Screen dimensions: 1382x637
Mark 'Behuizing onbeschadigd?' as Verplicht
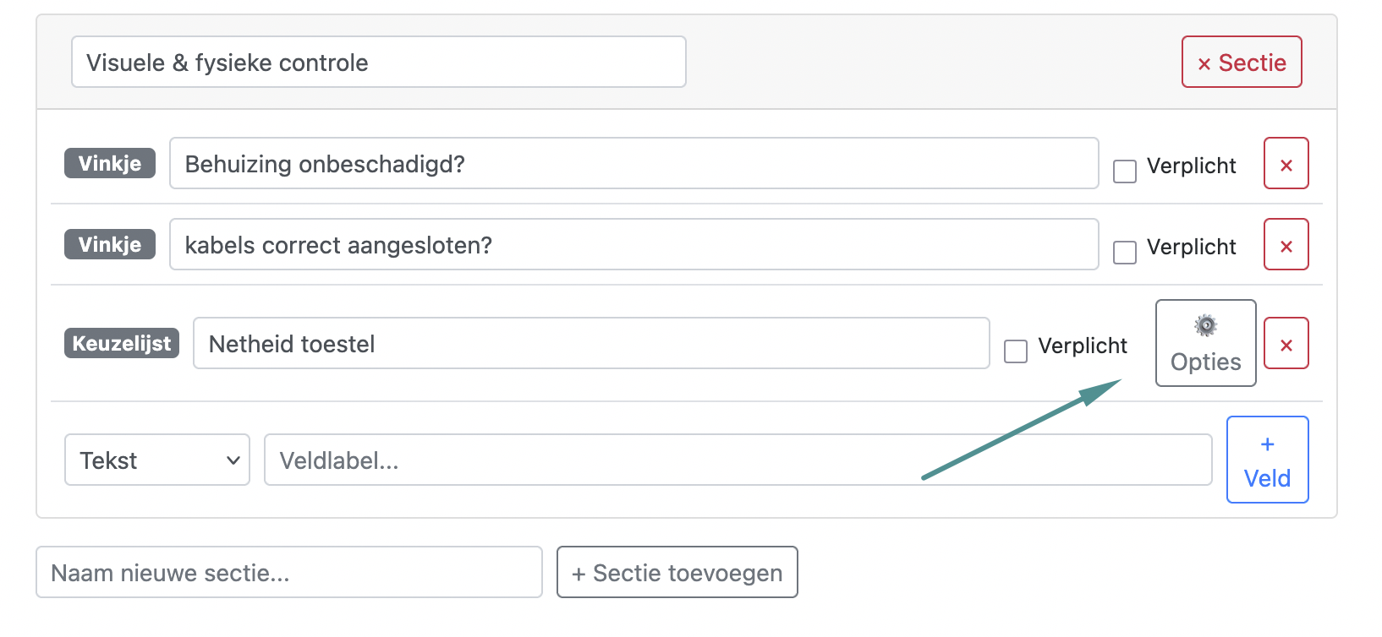(1124, 171)
